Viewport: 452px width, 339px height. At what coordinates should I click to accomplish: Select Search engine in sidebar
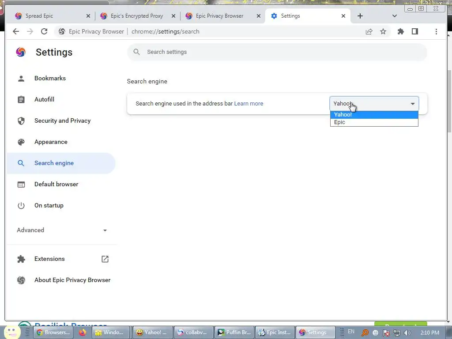(x=60, y=163)
